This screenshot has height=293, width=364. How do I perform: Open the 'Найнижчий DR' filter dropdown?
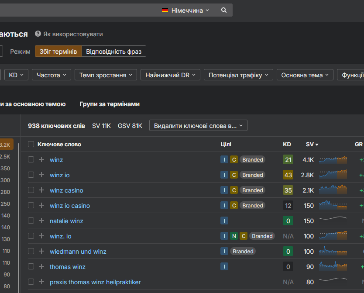[x=170, y=75]
